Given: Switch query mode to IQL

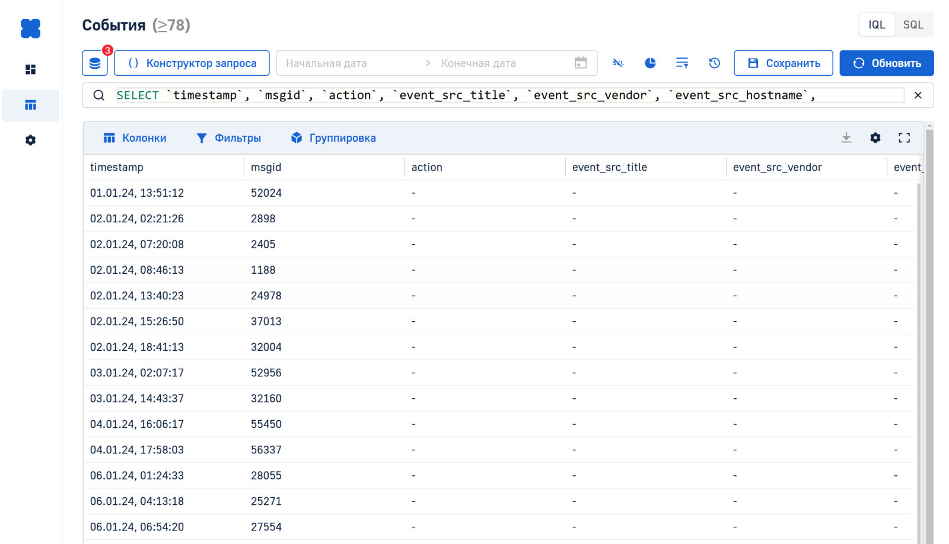Looking at the screenshot, I should pos(877,25).
